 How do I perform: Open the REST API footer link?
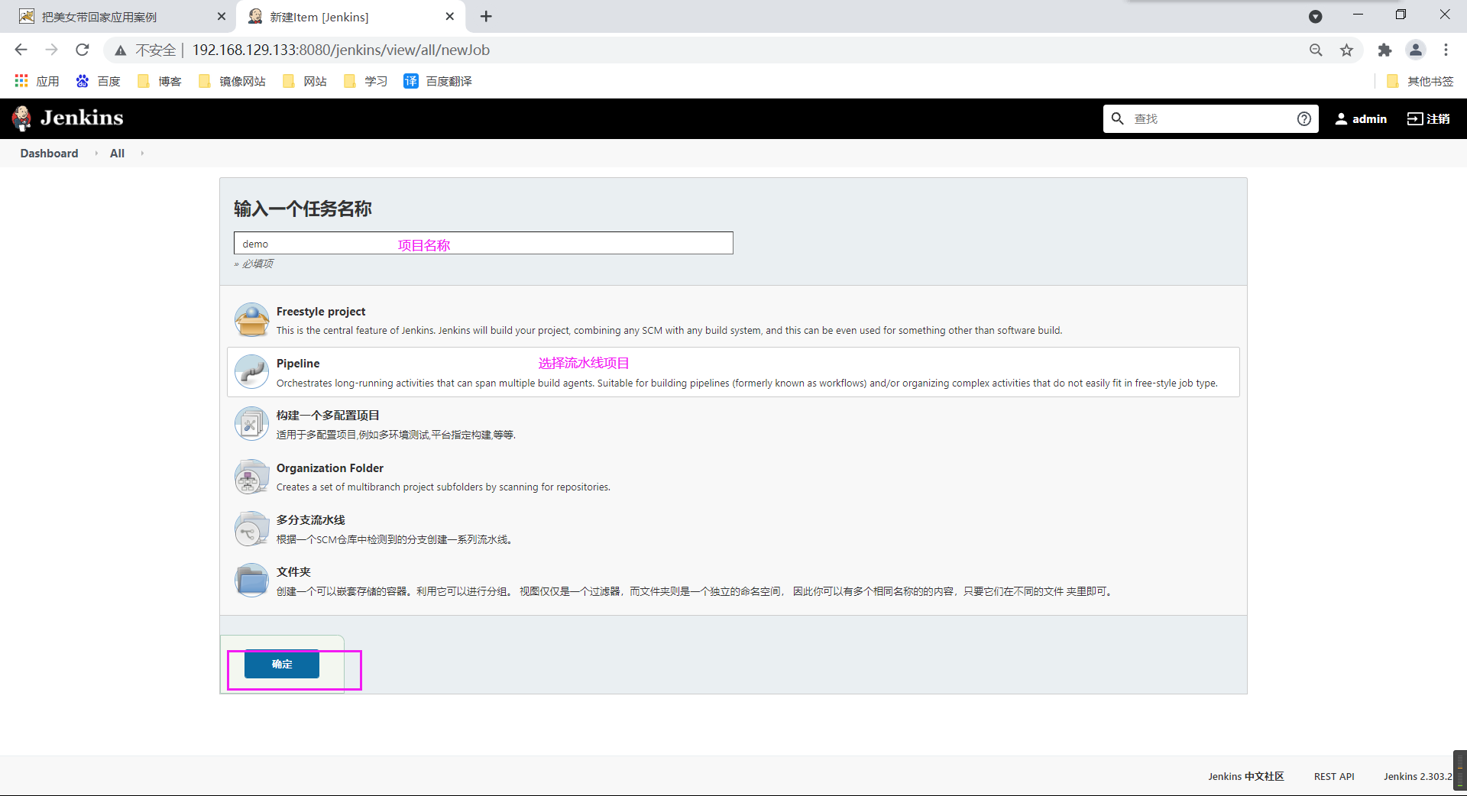pos(1334,776)
